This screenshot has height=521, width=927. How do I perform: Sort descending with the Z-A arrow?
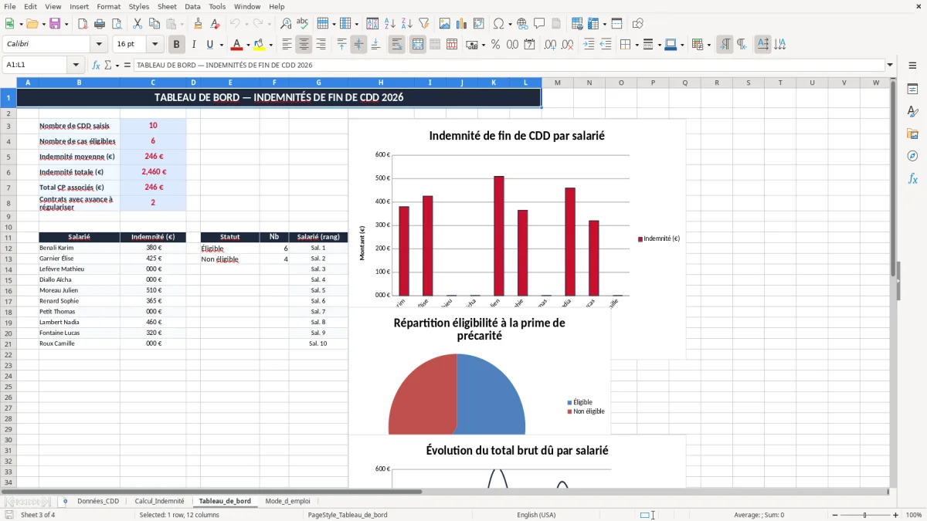407,24
